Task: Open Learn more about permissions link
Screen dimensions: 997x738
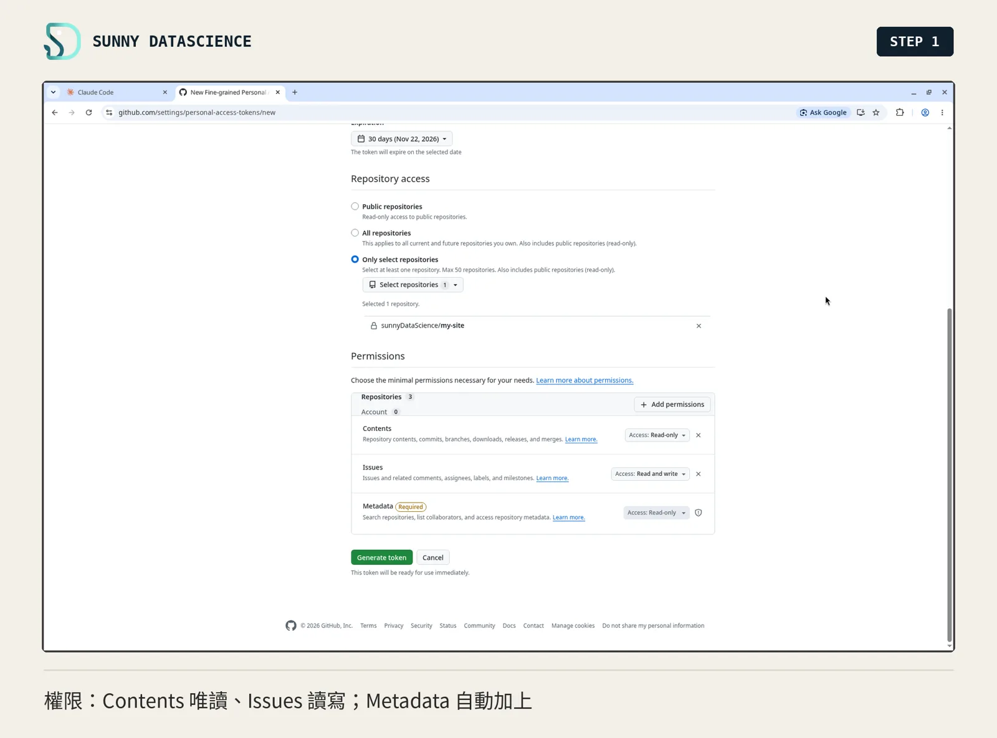Action: 584,380
